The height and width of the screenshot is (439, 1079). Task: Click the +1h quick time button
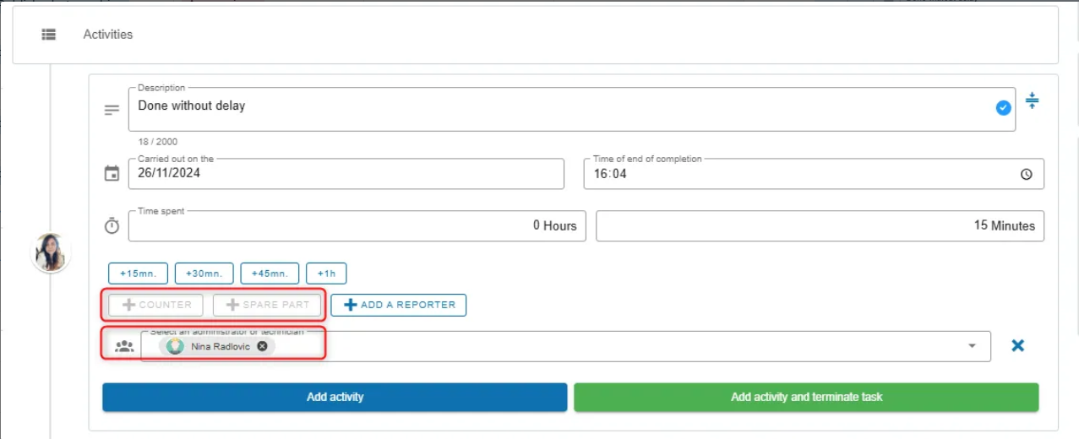click(326, 274)
